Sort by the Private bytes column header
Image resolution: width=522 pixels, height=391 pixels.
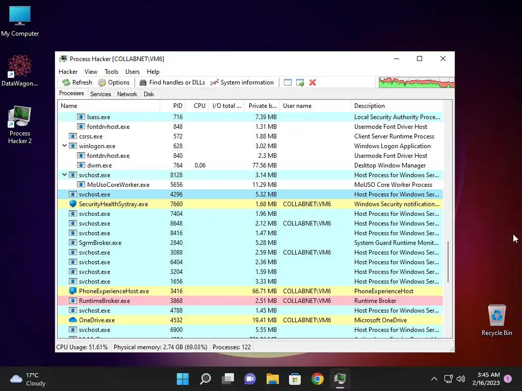pyautogui.click(x=262, y=106)
